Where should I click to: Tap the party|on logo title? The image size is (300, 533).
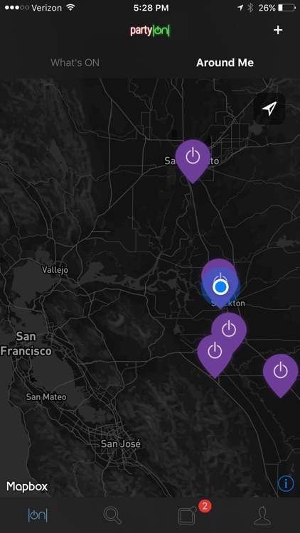(150, 31)
